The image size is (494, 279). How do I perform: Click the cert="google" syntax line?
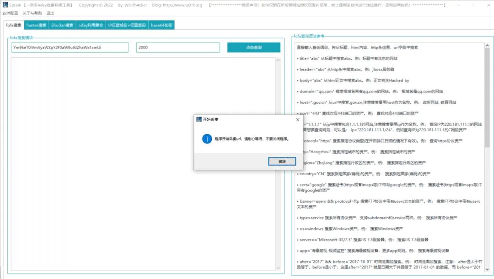[389, 188]
